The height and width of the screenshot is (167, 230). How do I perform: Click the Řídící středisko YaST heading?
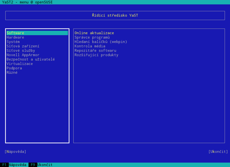(115, 15)
